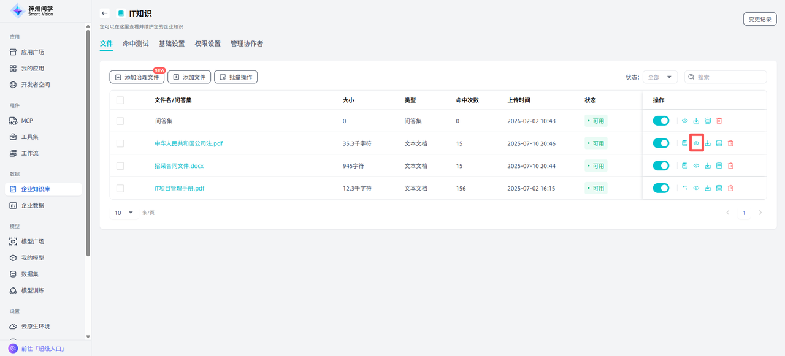Open database icon for 问答集 row
785x356 pixels.
(x=708, y=121)
